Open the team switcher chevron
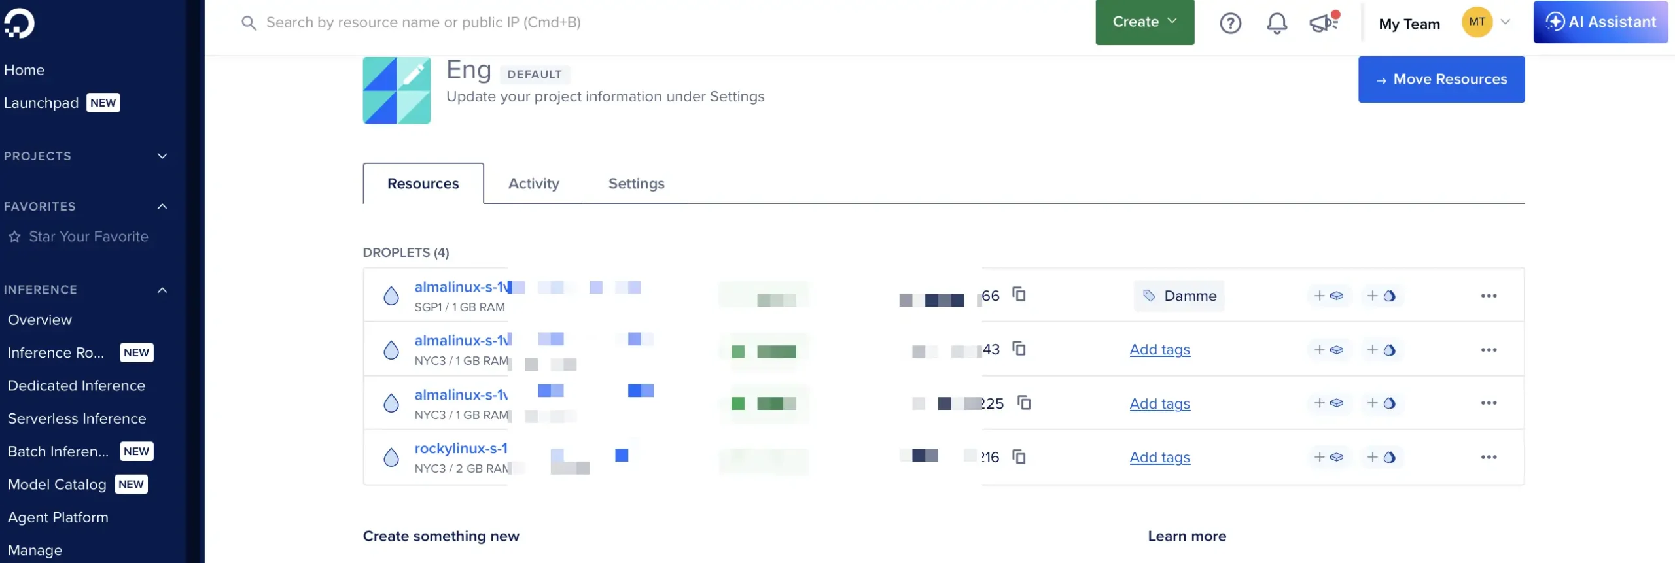Viewport: 1675px width, 563px height. (1506, 22)
